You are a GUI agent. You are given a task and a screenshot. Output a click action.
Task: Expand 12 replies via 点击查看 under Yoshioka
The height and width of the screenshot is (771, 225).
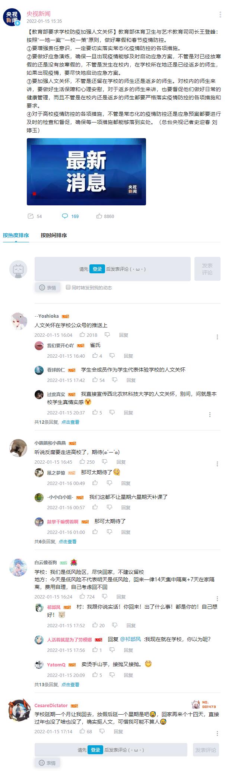pyautogui.click(x=70, y=422)
